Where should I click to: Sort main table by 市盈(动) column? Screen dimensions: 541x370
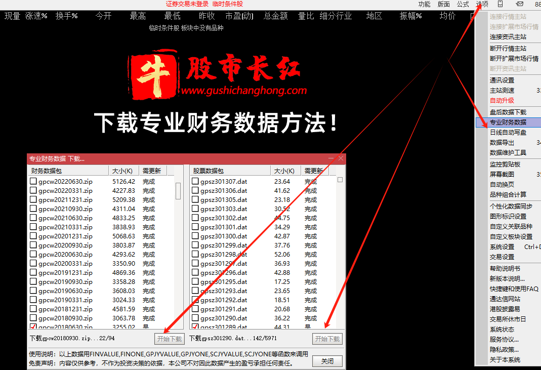coord(239,16)
